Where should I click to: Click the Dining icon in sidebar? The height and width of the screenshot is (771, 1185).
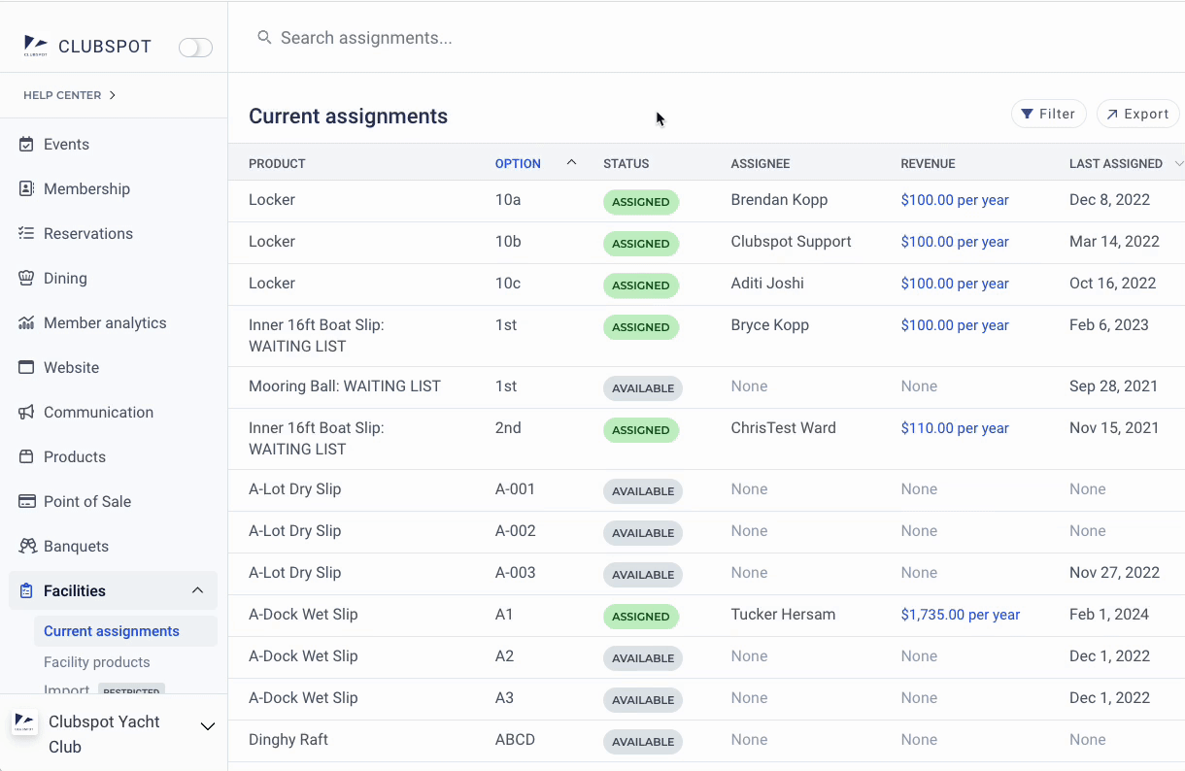point(26,278)
